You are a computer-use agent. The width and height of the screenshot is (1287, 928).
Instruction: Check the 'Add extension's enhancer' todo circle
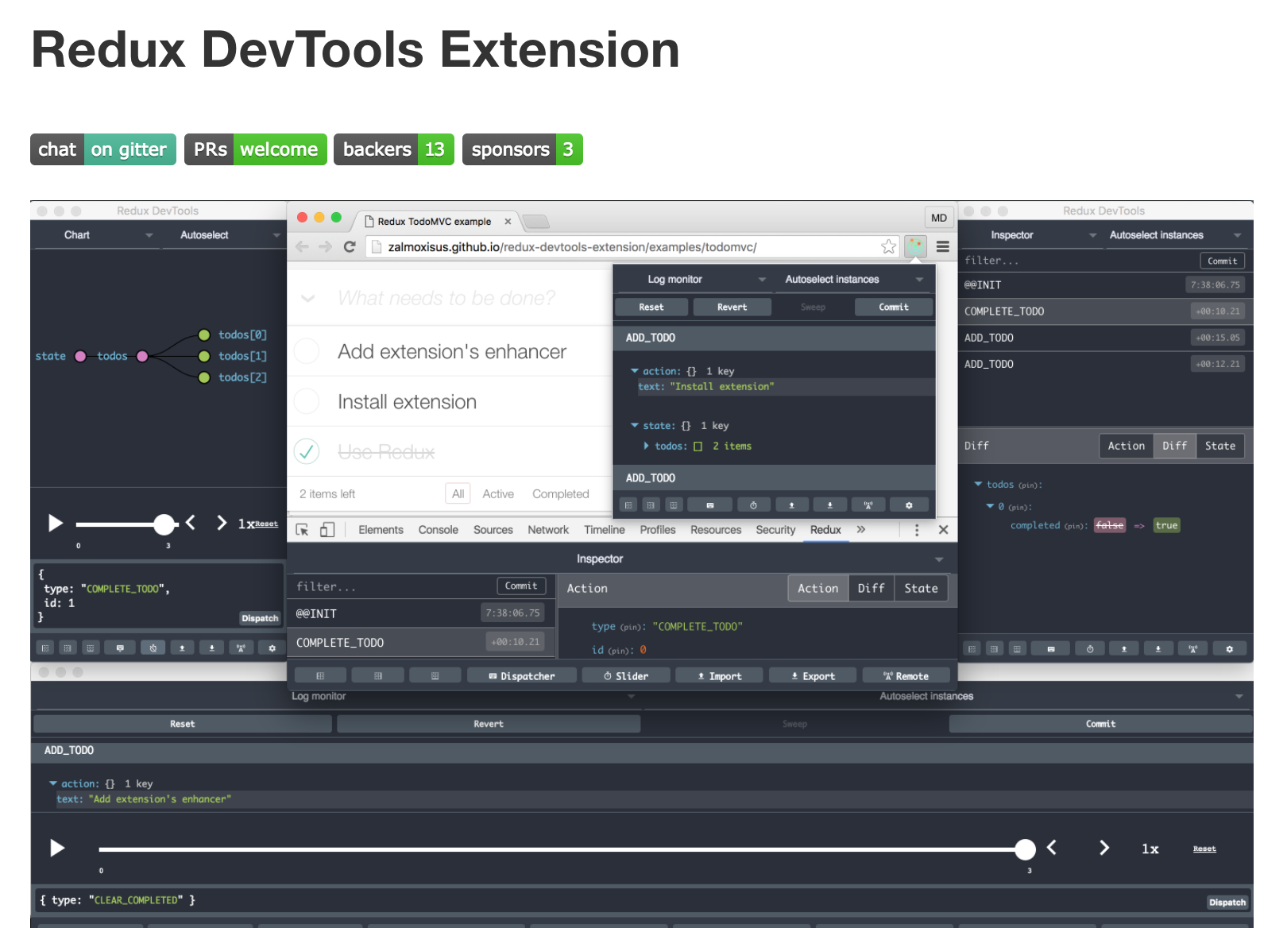coord(307,350)
